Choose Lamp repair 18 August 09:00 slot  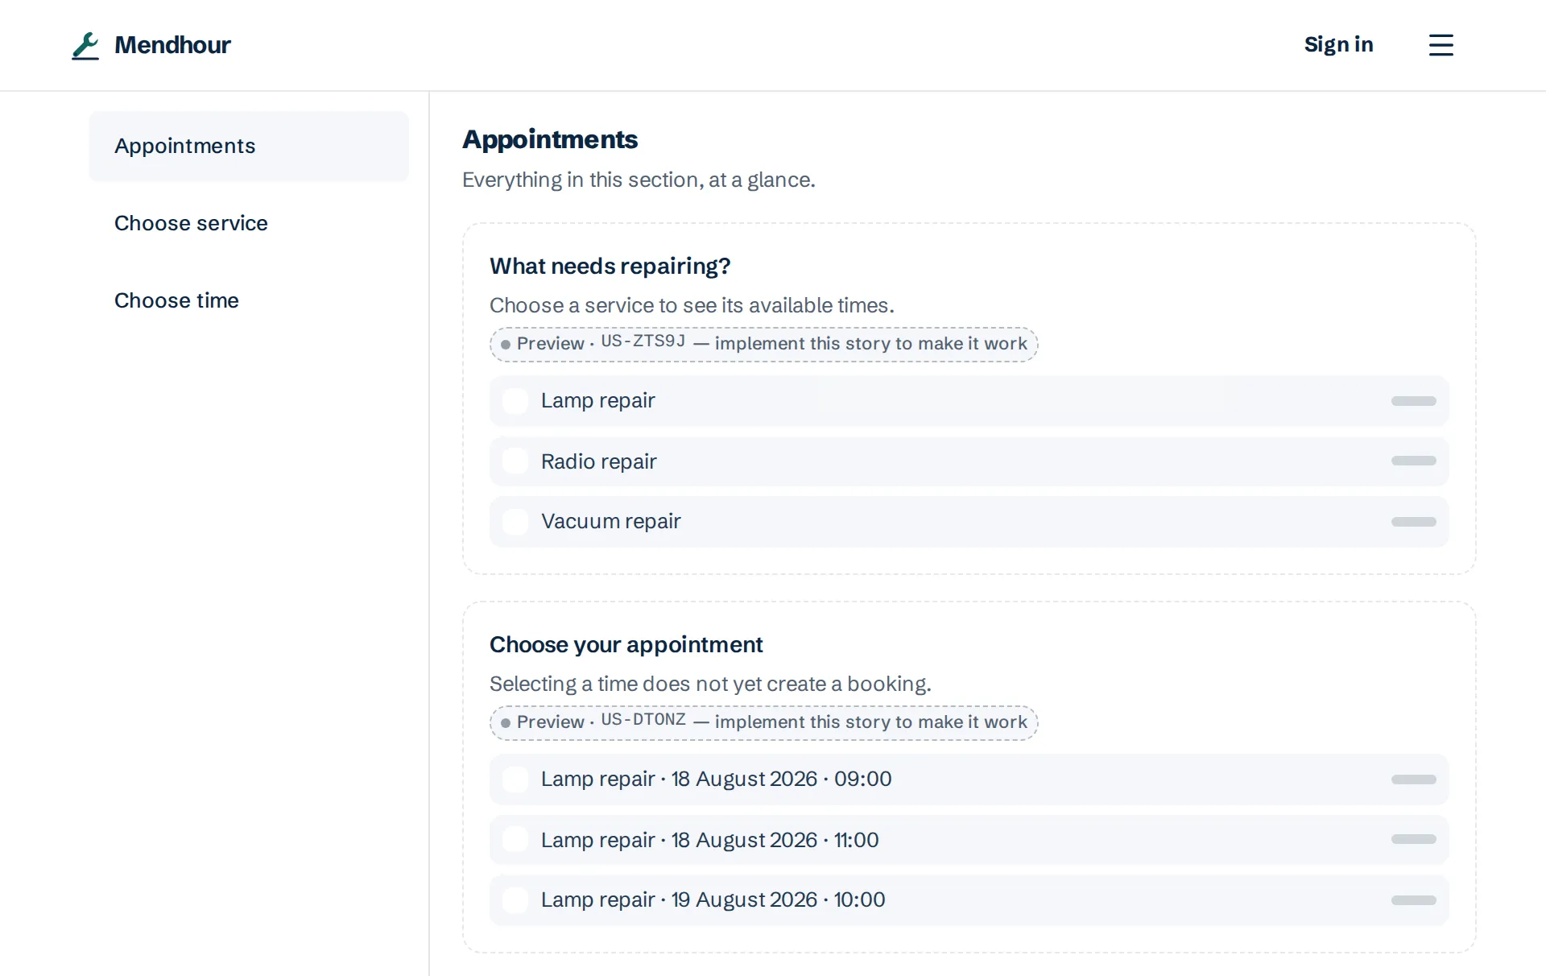tap(969, 780)
